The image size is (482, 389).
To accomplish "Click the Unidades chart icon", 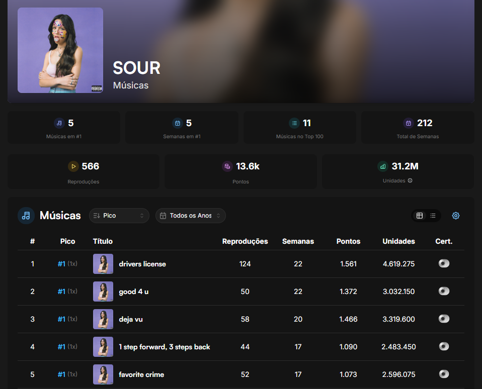I will [x=383, y=166].
